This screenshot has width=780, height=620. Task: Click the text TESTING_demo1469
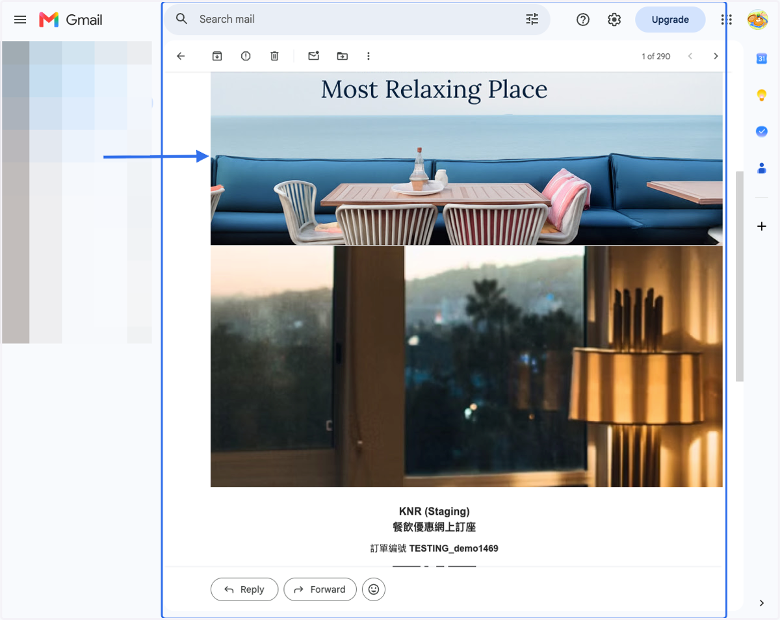[x=454, y=549]
